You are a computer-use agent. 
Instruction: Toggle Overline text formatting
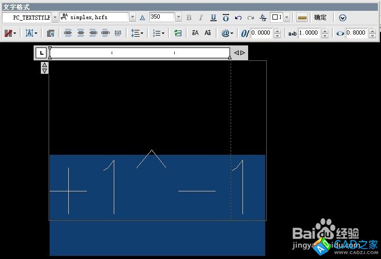click(x=225, y=18)
